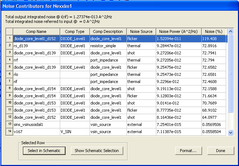
Task: Click the Done button
Action: tap(220, 151)
